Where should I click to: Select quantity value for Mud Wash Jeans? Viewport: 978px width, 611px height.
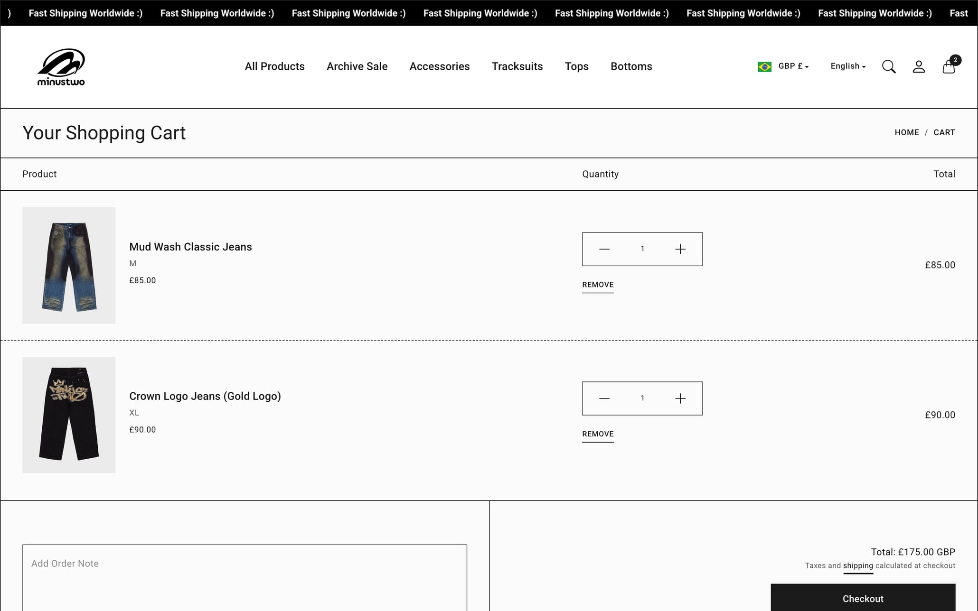click(642, 249)
